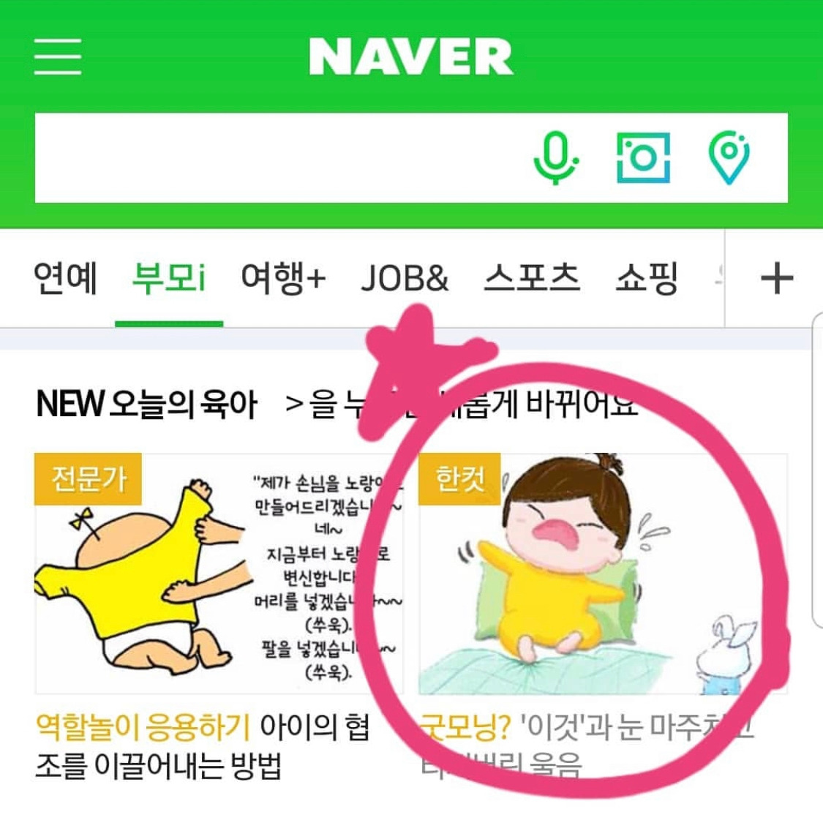Switch to the 연예 tab
The width and height of the screenshot is (823, 823).
coord(65,278)
